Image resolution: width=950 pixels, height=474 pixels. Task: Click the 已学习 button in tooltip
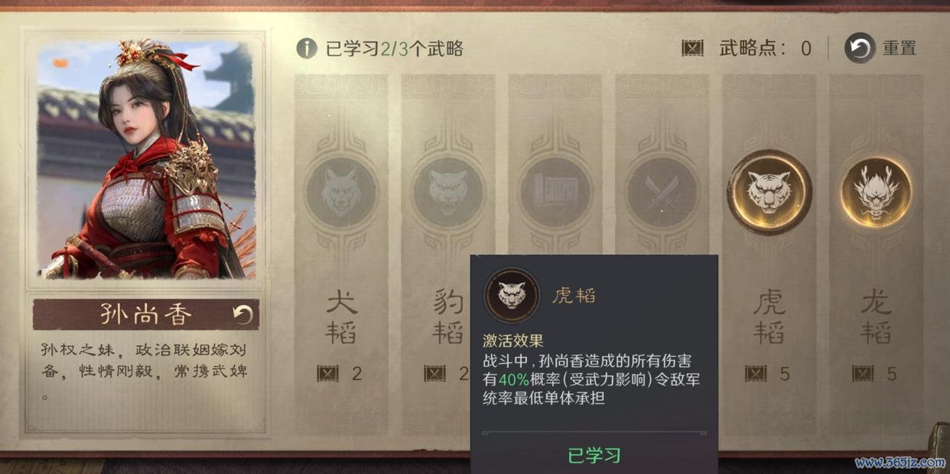point(594,456)
